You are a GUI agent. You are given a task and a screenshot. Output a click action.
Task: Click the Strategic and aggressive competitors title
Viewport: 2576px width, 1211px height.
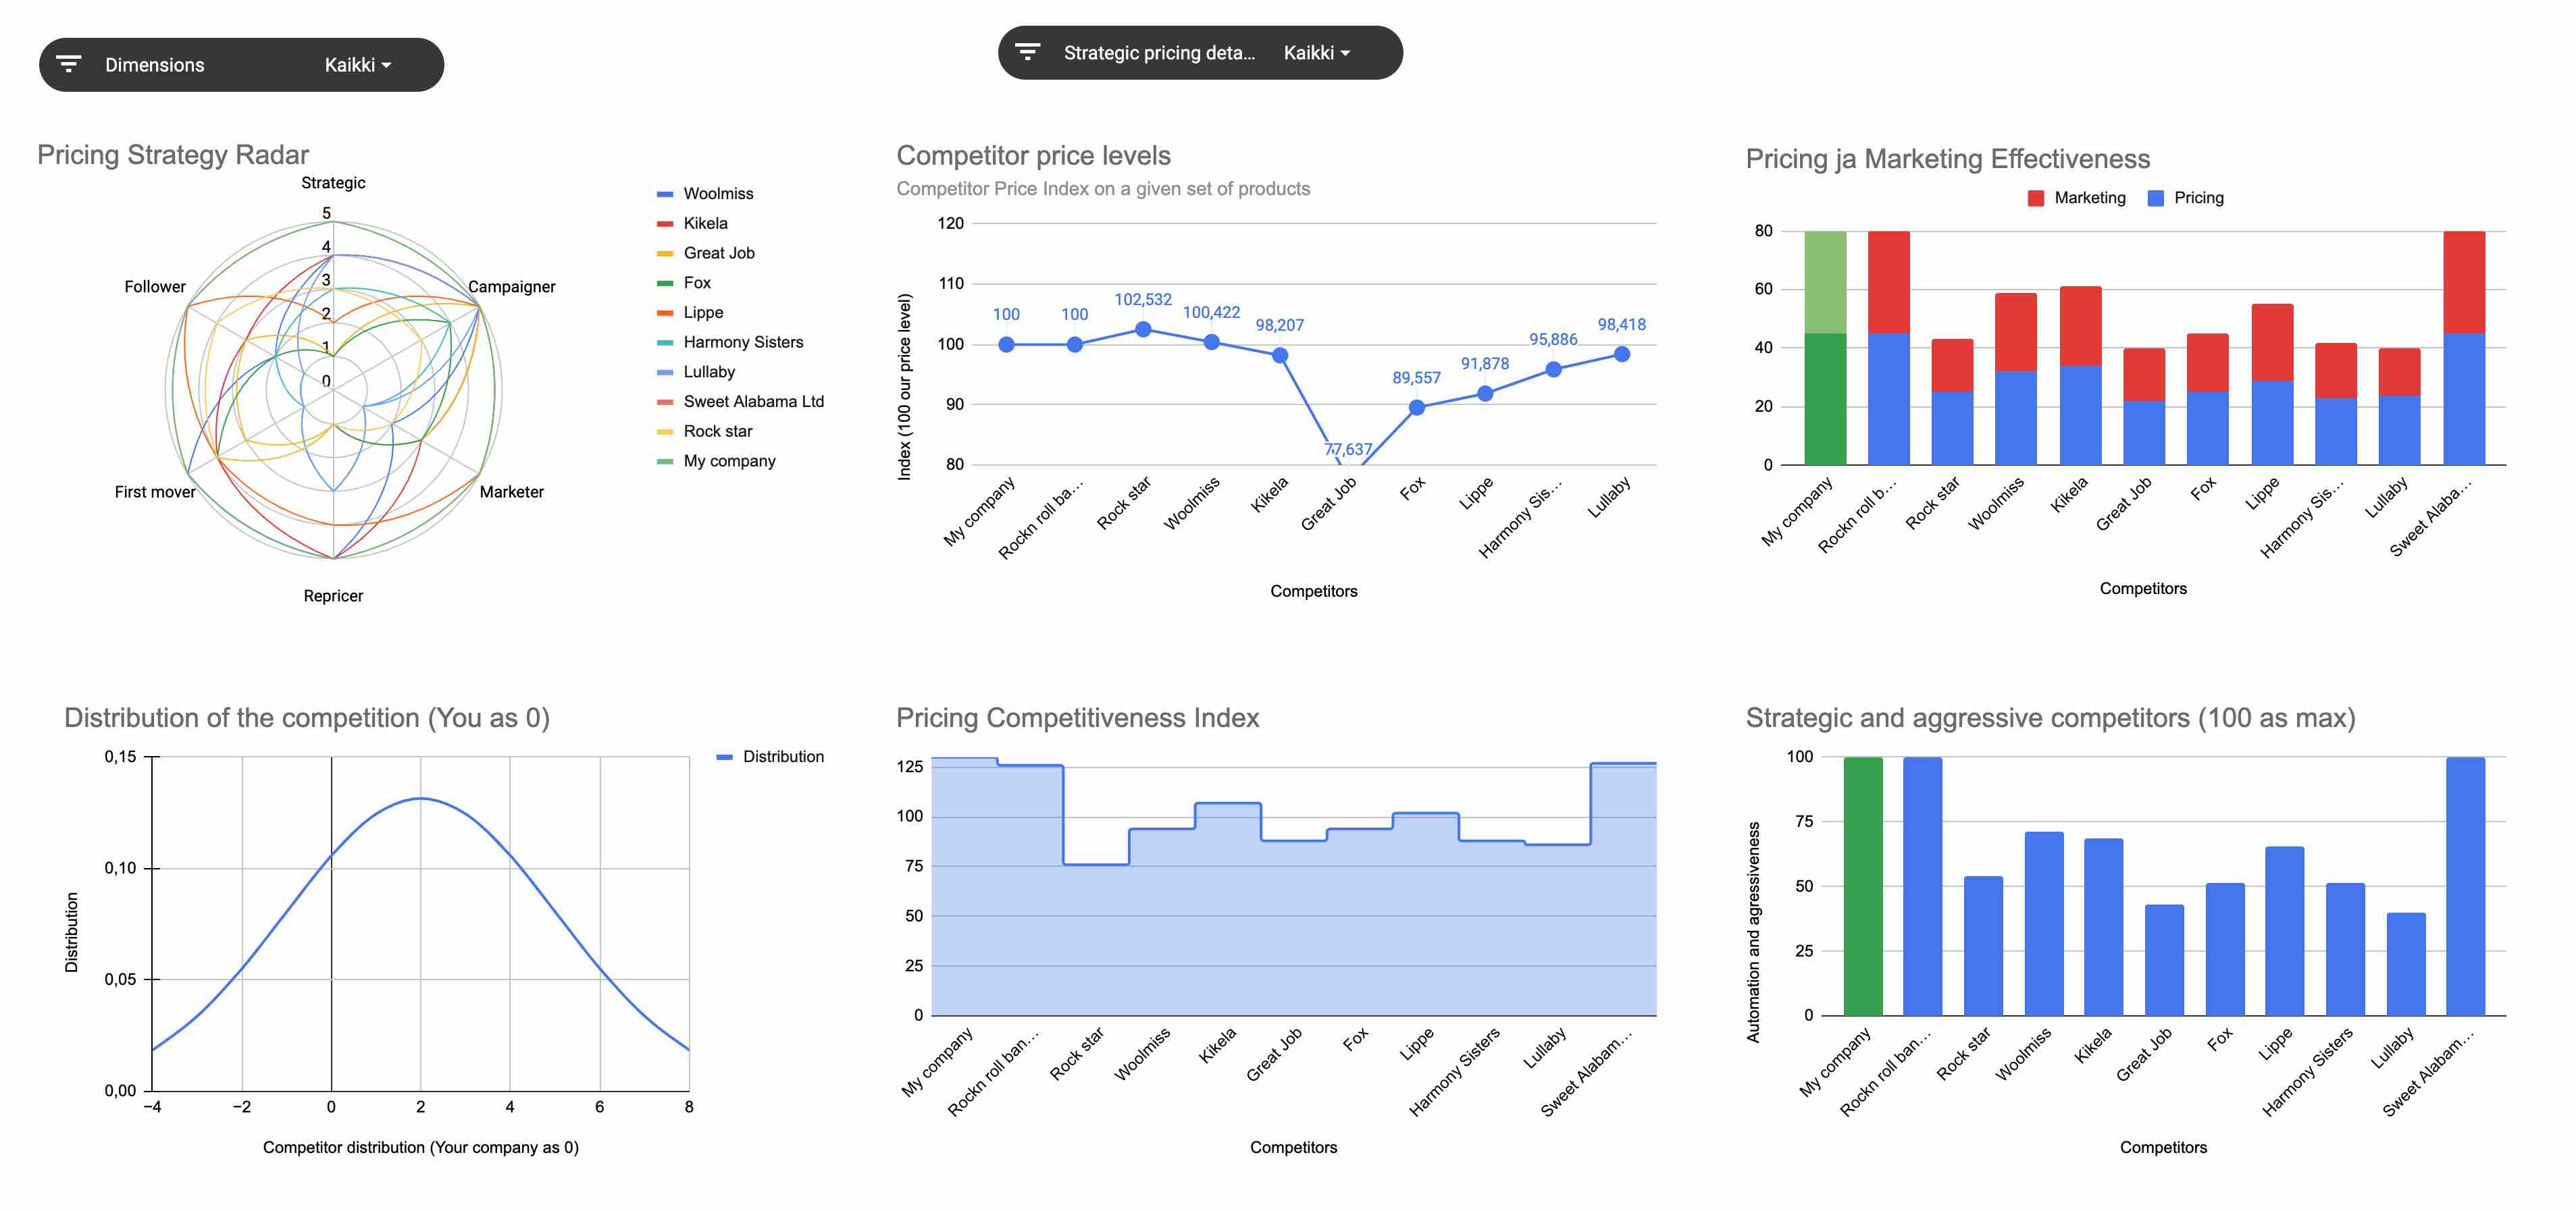click(x=2050, y=718)
